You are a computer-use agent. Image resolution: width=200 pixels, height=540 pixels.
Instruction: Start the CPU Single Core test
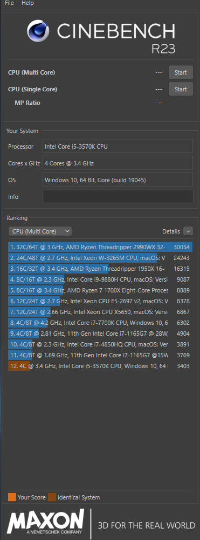coord(181,89)
